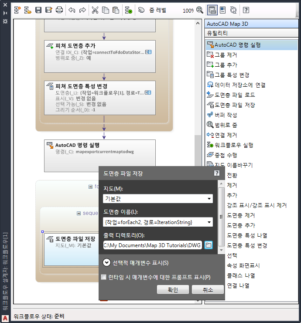Select 도면층 파일 로드 activity
The height and width of the screenshot is (323, 301).
coord(252,95)
